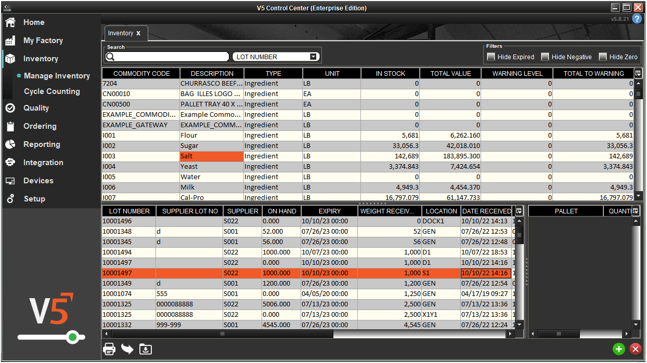Switch to the Inventory tab
The width and height of the screenshot is (647, 363).
tap(121, 33)
